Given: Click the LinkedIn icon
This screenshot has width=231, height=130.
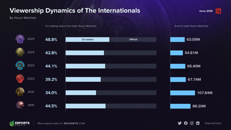Looking at the screenshot, I should [x=198, y=123].
